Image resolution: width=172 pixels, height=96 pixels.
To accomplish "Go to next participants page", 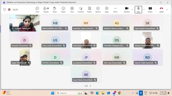I will (x=90, y=86).
